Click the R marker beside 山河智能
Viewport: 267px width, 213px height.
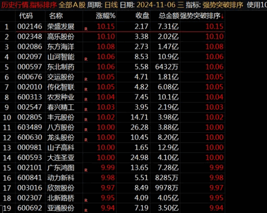tap(86, 59)
